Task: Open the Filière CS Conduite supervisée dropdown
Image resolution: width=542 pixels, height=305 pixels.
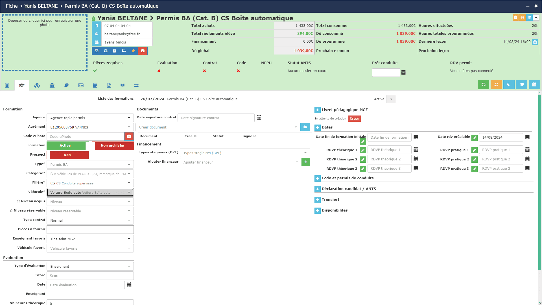Action: point(90,183)
